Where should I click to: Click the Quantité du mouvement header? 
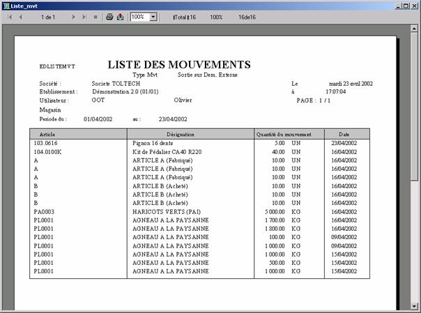point(289,134)
